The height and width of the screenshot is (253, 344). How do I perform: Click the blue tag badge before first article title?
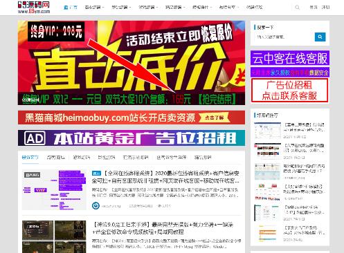[96, 173]
